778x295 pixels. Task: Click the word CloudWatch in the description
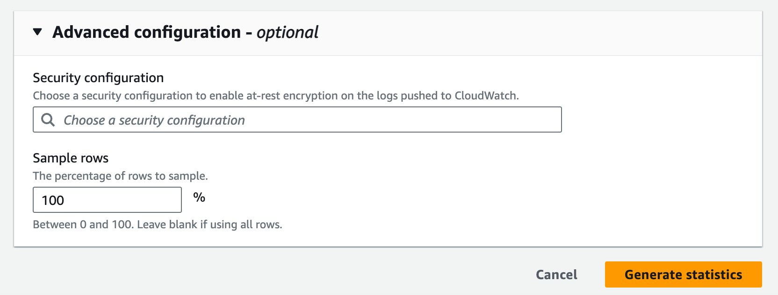[486, 96]
